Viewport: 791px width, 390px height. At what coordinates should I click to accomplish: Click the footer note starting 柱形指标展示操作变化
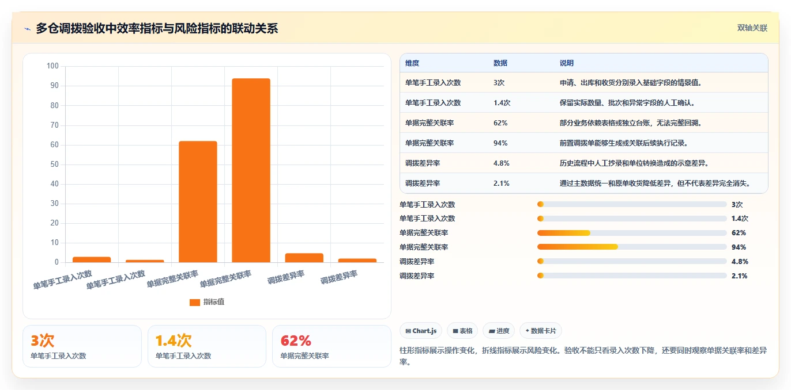coord(583,356)
